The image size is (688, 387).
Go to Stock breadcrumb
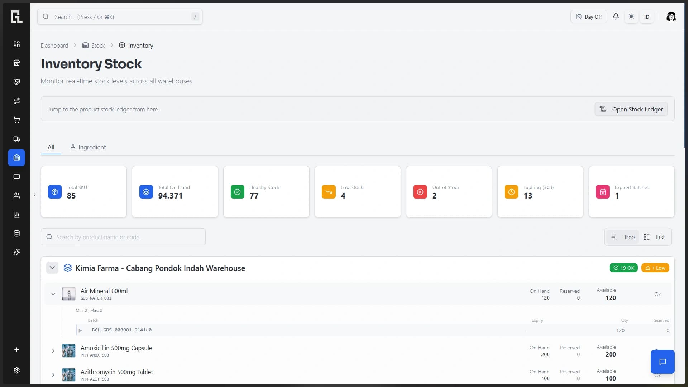(x=94, y=46)
